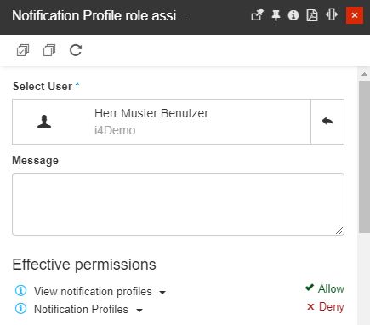The image size is (370, 325).
Task: Click the Allow legend label
Action: click(325, 288)
